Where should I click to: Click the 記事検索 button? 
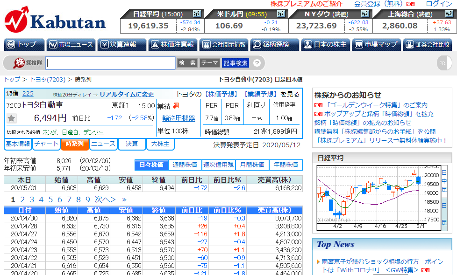[236, 63]
